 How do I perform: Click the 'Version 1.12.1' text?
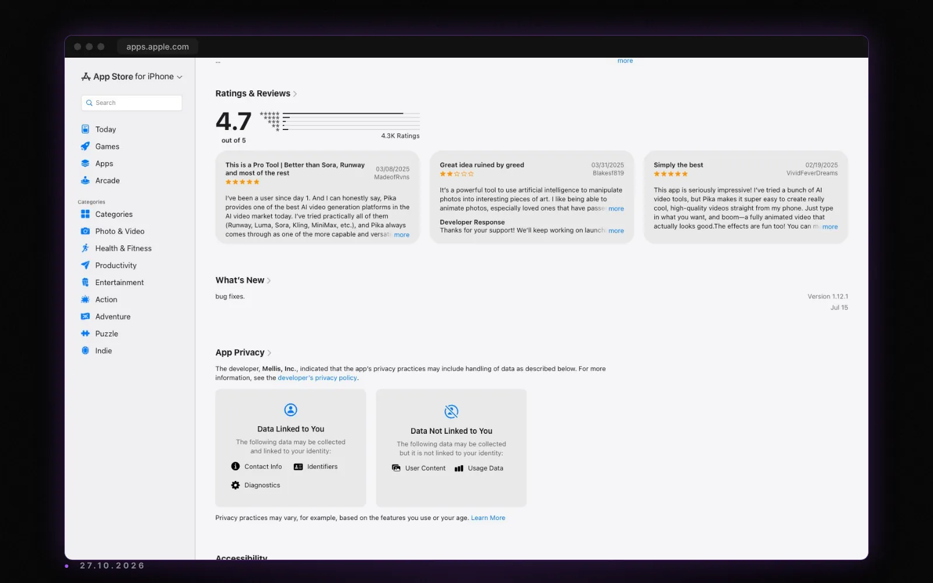(x=827, y=297)
